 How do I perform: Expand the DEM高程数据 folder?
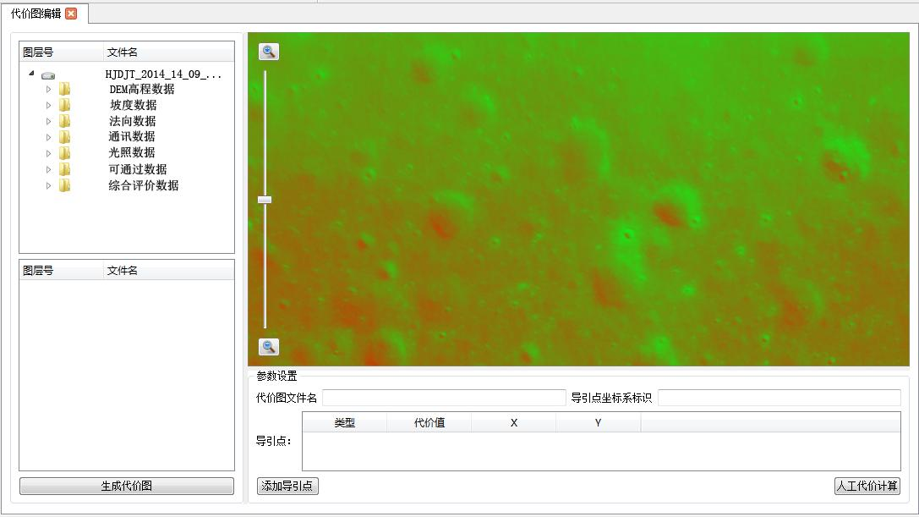coord(49,89)
